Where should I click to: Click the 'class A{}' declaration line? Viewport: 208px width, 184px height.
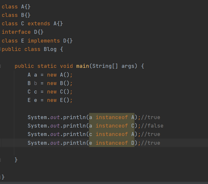click(16, 6)
